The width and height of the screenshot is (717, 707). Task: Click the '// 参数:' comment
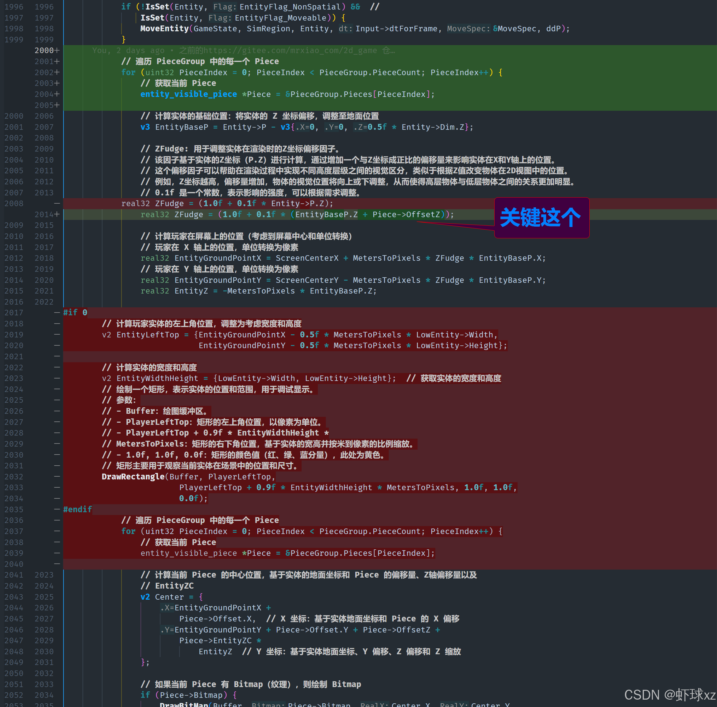119,400
